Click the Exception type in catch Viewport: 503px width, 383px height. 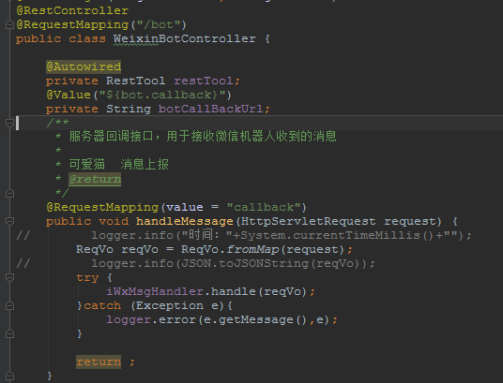169,306
